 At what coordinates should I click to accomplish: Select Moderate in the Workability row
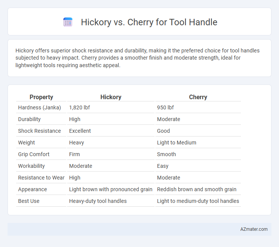tap(111, 166)
